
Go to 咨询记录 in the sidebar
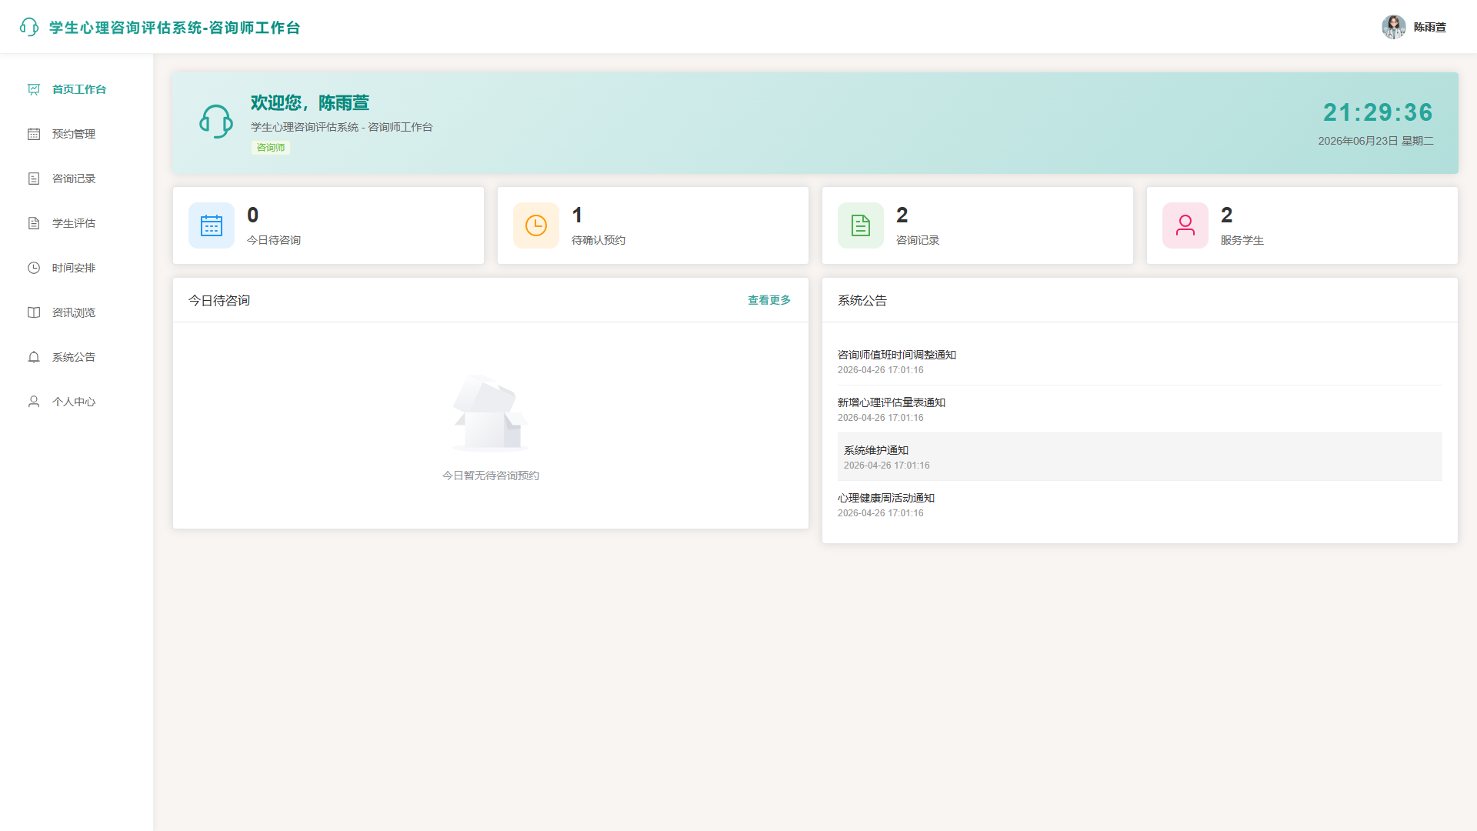pyautogui.click(x=77, y=179)
